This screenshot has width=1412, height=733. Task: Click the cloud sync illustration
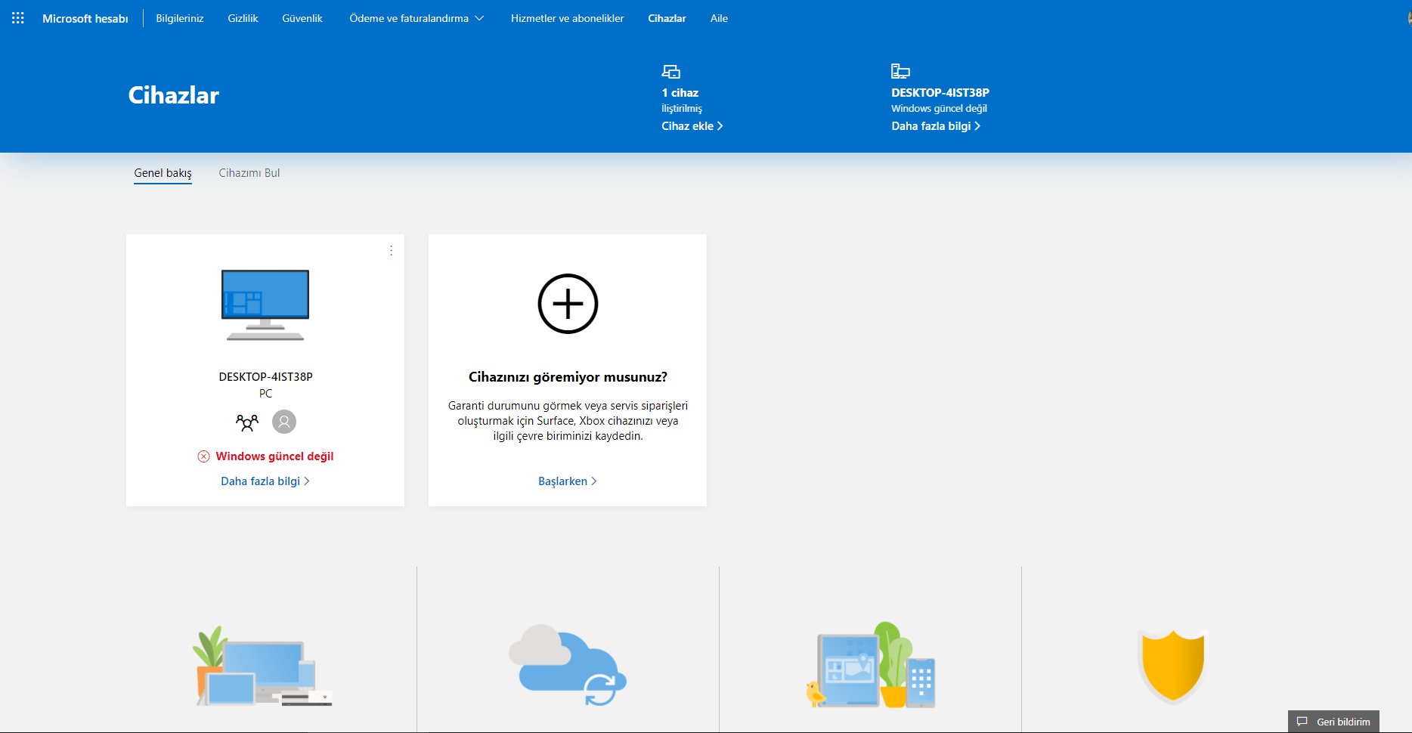(x=568, y=665)
